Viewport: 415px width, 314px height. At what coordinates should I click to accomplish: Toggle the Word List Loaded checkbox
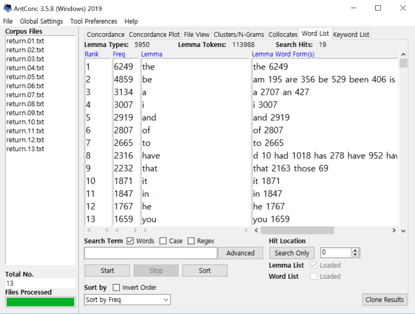pos(314,276)
